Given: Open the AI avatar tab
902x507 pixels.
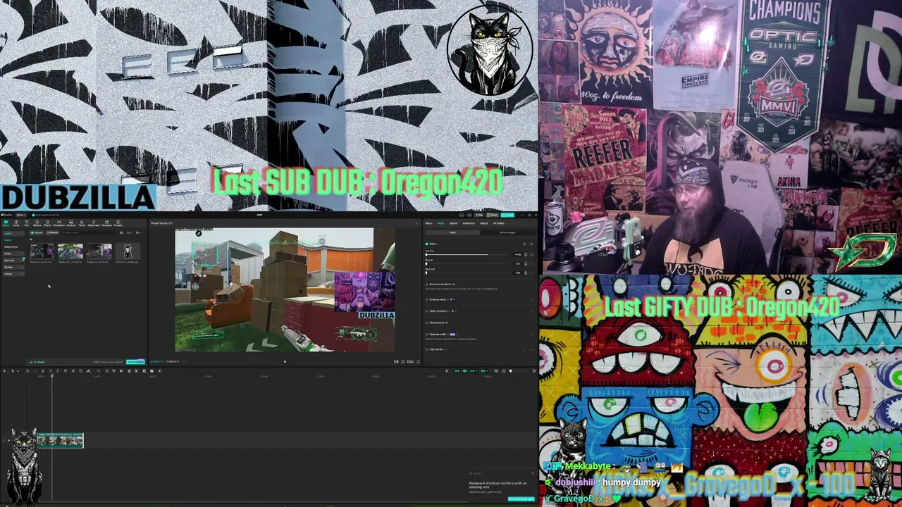Looking at the screenshot, I should click(x=118, y=224).
